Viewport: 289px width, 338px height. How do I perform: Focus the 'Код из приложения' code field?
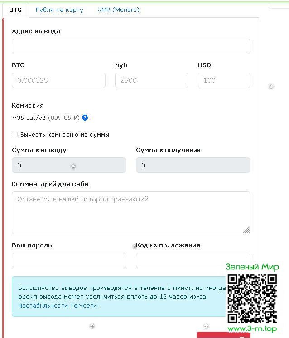click(181, 260)
